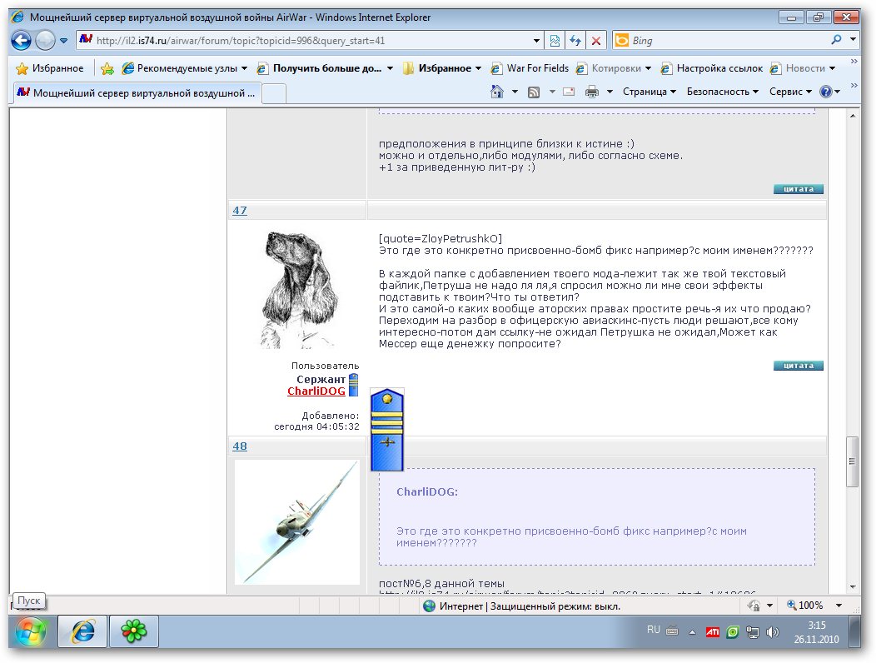Click the vertical scrollbar thumb
Screen dimensions: 876x663
[x=853, y=461]
